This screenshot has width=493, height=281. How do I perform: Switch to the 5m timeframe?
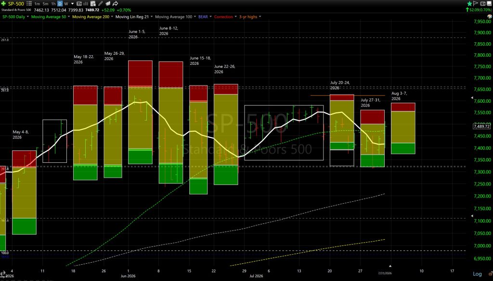click(x=45, y=4)
